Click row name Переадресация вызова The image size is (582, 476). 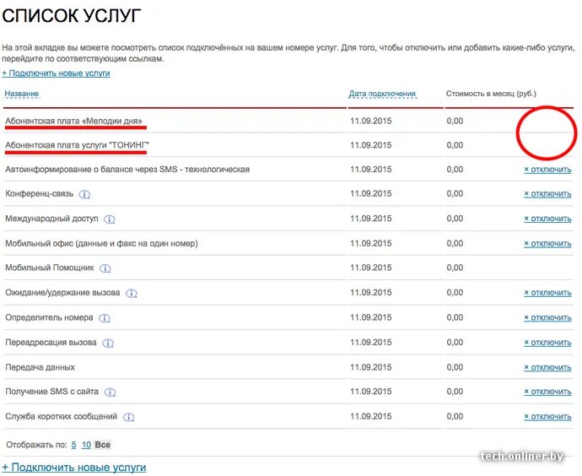pyautogui.click(x=51, y=343)
